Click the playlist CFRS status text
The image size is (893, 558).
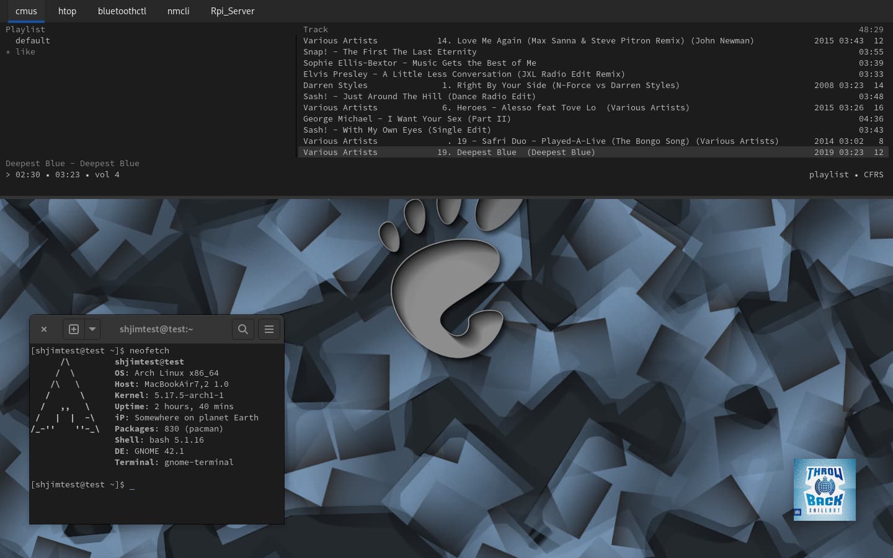coord(846,175)
